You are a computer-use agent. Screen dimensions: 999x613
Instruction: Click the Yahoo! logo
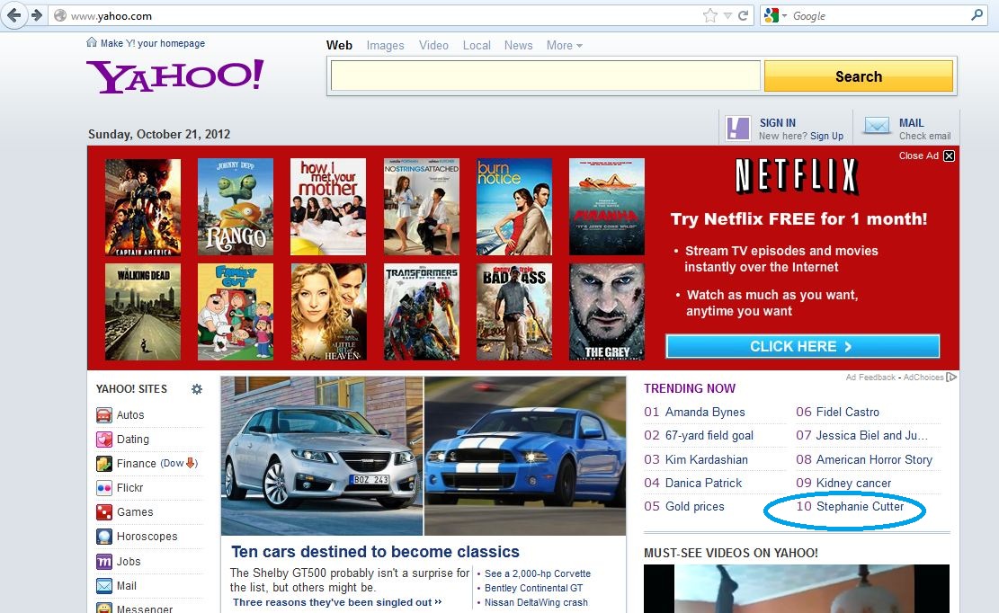(175, 76)
